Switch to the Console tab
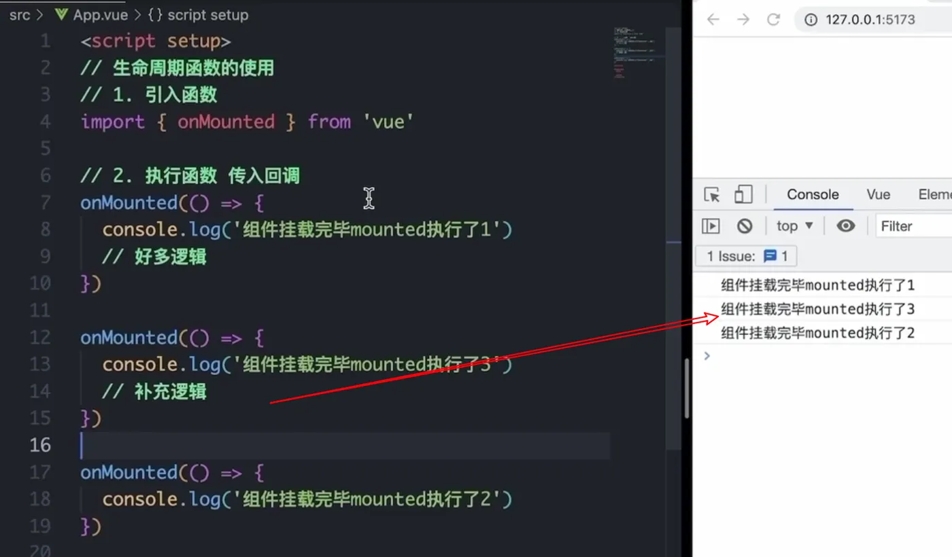The width and height of the screenshot is (952, 557). tap(812, 194)
